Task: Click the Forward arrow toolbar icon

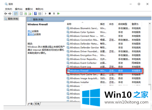Action: tap(10, 14)
